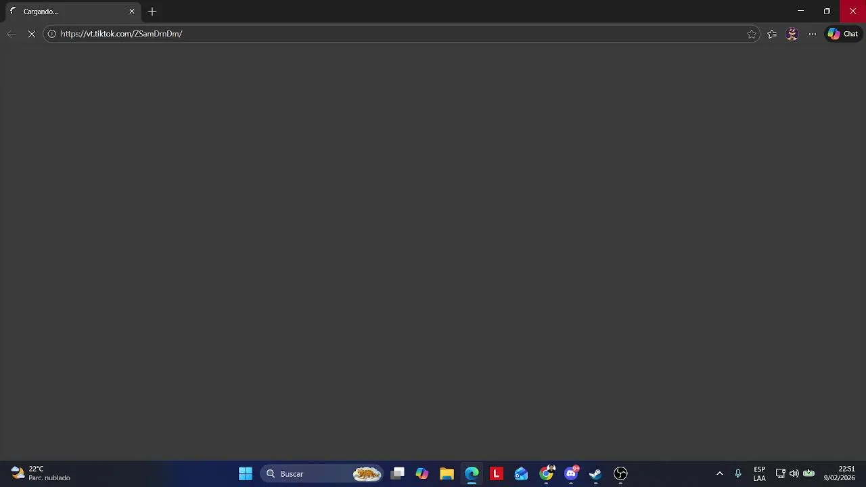Viewport: 866px width, 487px height.
Task: Open File Explorer from the taskbar
Action: click(x=447, y=473)
